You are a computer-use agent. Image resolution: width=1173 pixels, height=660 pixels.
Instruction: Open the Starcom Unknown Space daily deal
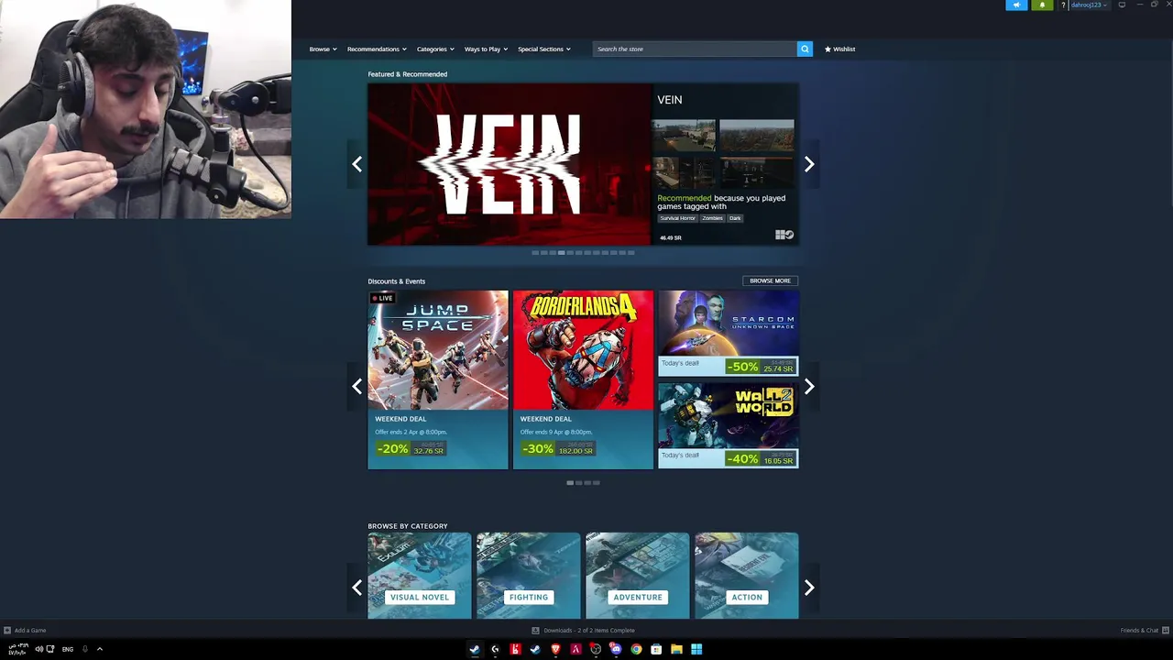pyautogui.click(x=728, y=333)
